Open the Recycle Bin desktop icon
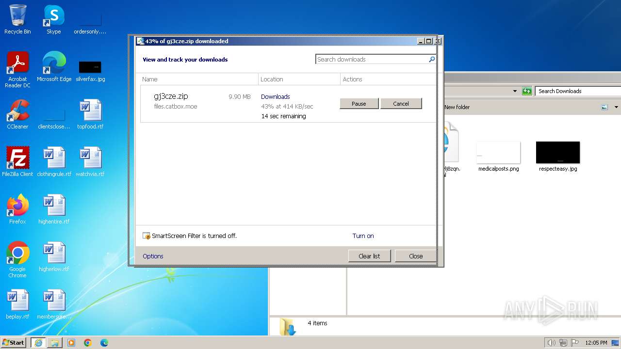This screenshot has height=349, width=621. pos(17,19)
